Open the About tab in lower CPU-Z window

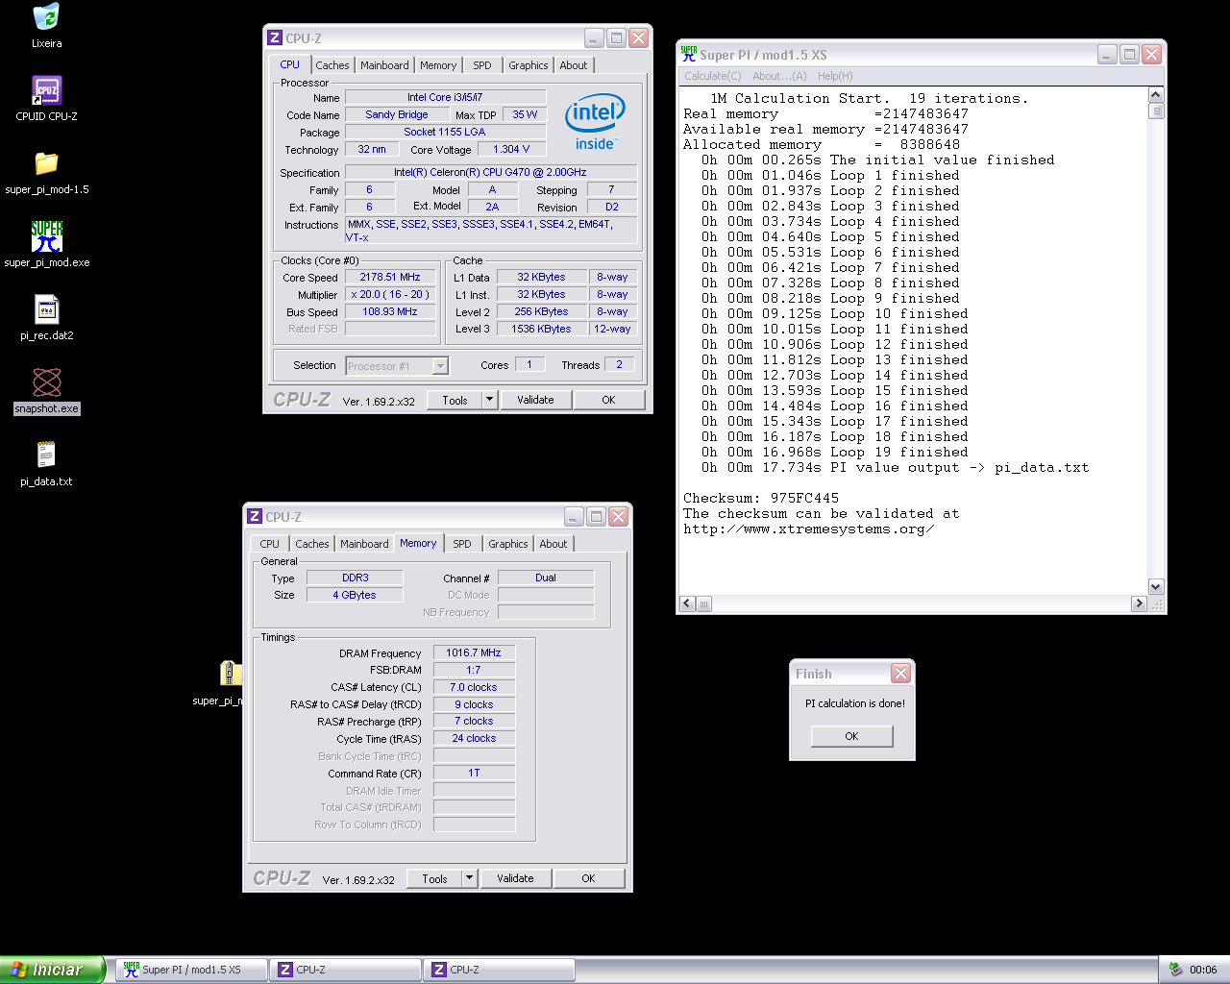pyautogui.click(x=553, y=544)
